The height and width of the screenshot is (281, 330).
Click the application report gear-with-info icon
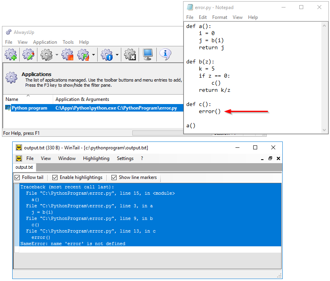(107, 54)
